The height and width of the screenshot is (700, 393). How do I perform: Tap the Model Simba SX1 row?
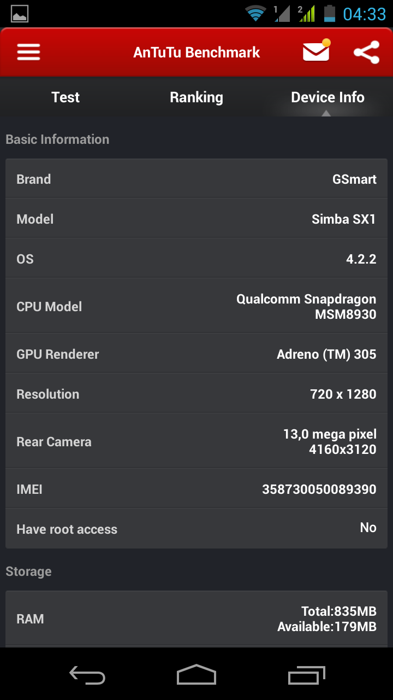[196, 219]
